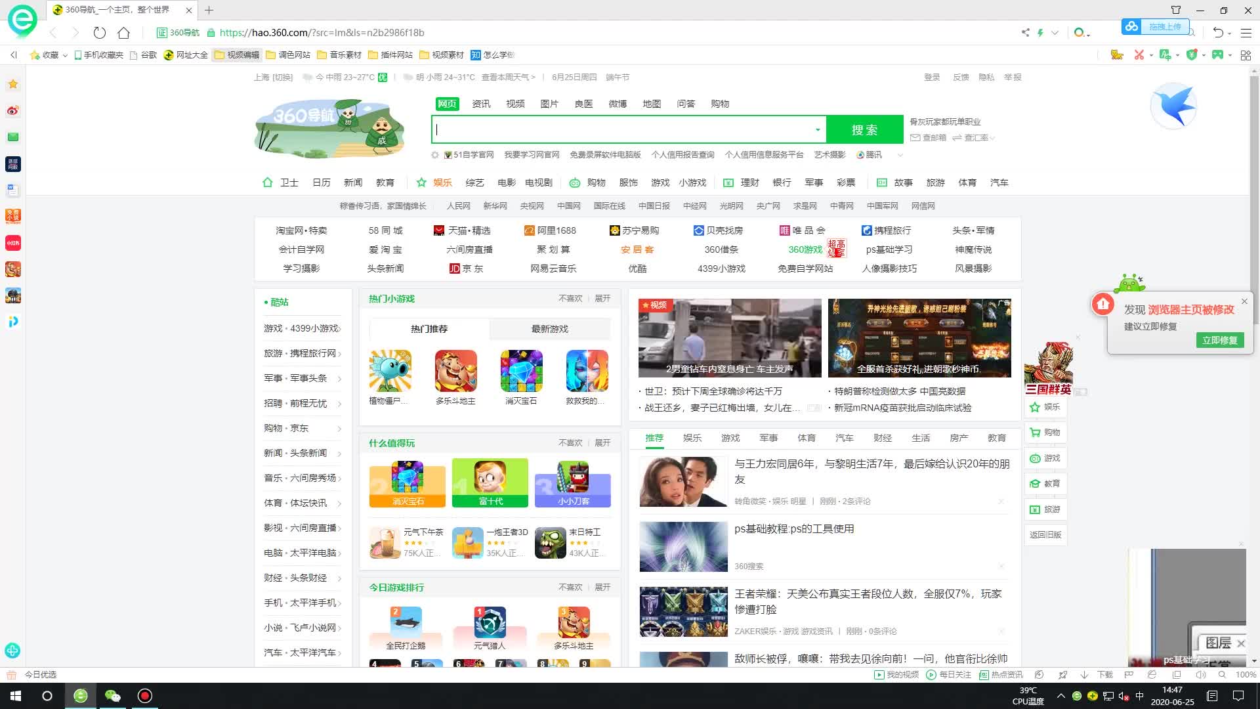Click 返回旧版 on right panel

click(1045, 534)
